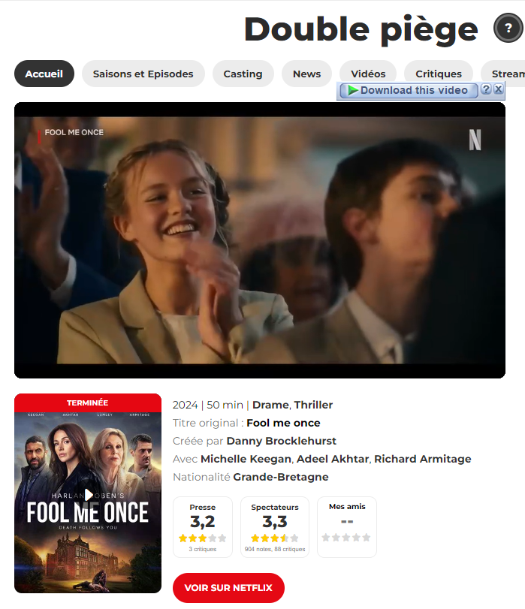Open the Drame genre link
Image resolution: width=525 pixels, height=609 pixels.
click(x=270, y=405)
